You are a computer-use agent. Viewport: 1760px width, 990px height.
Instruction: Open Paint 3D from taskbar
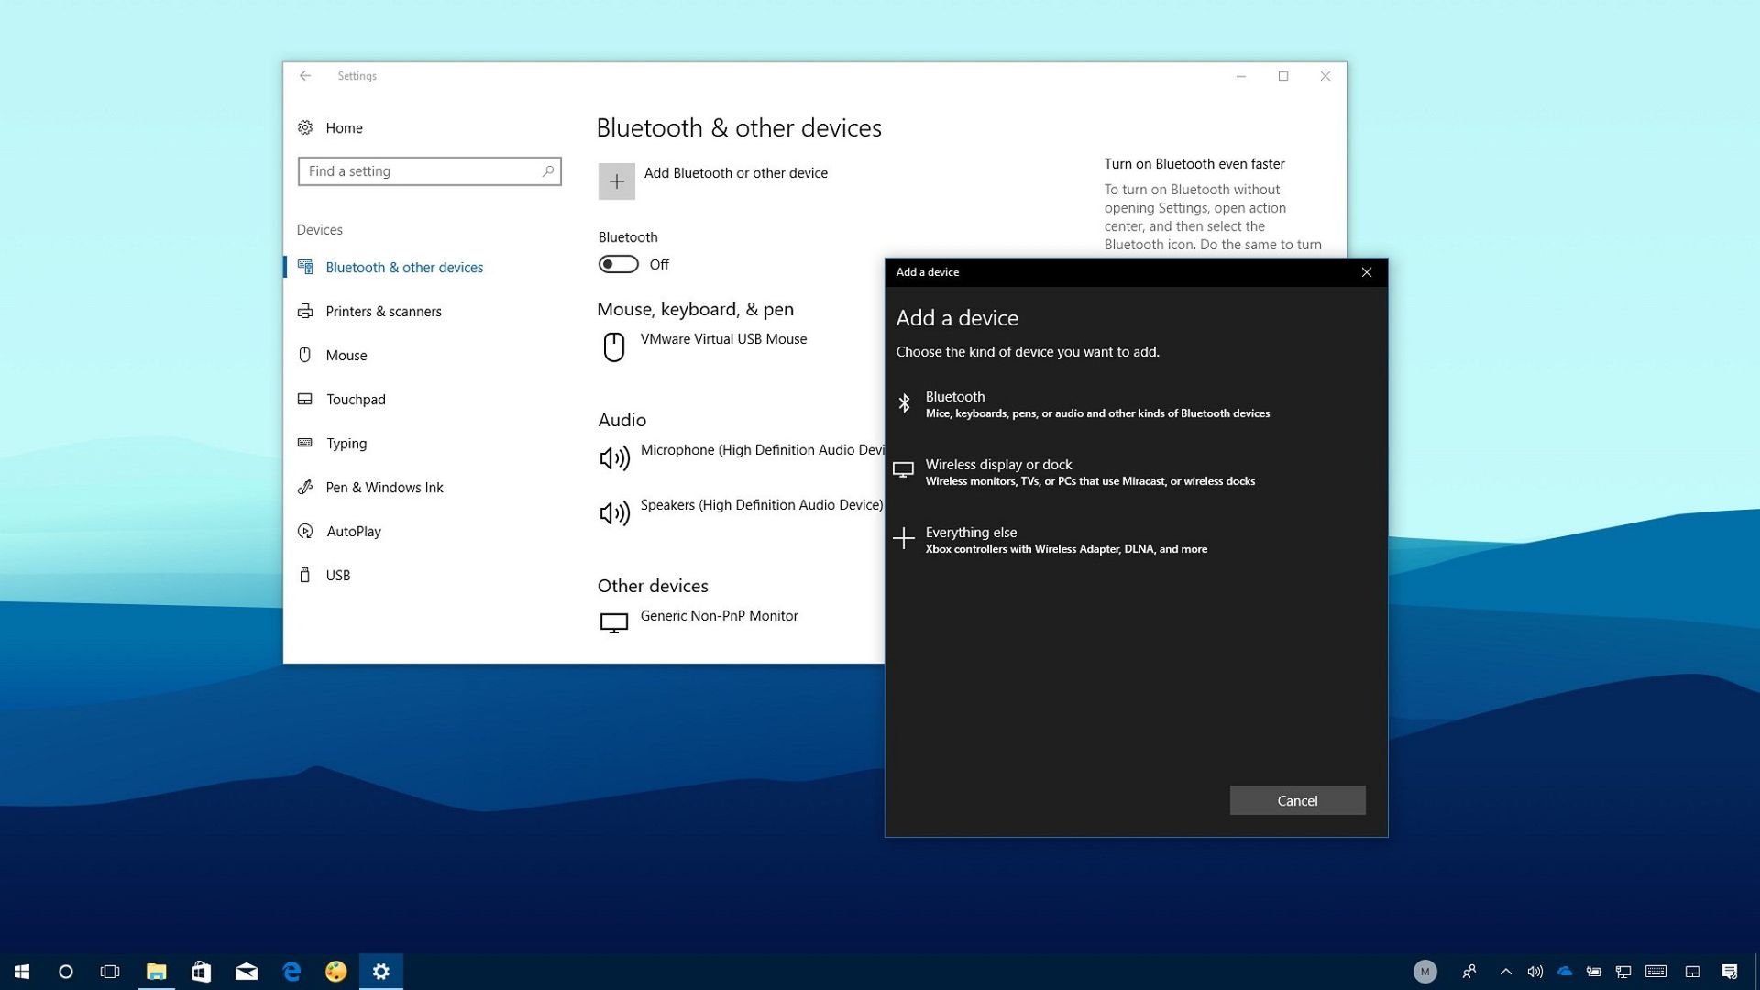(336, 972)
